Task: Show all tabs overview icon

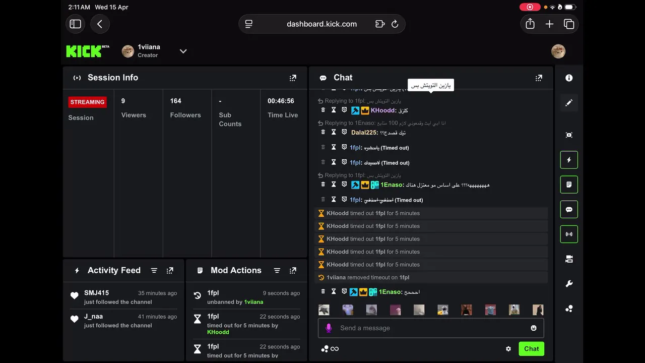Action: pos(569,24)
